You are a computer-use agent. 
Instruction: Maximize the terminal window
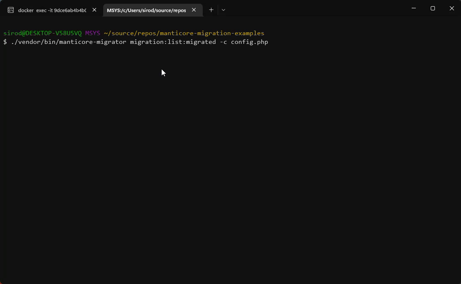pos(433,8)
